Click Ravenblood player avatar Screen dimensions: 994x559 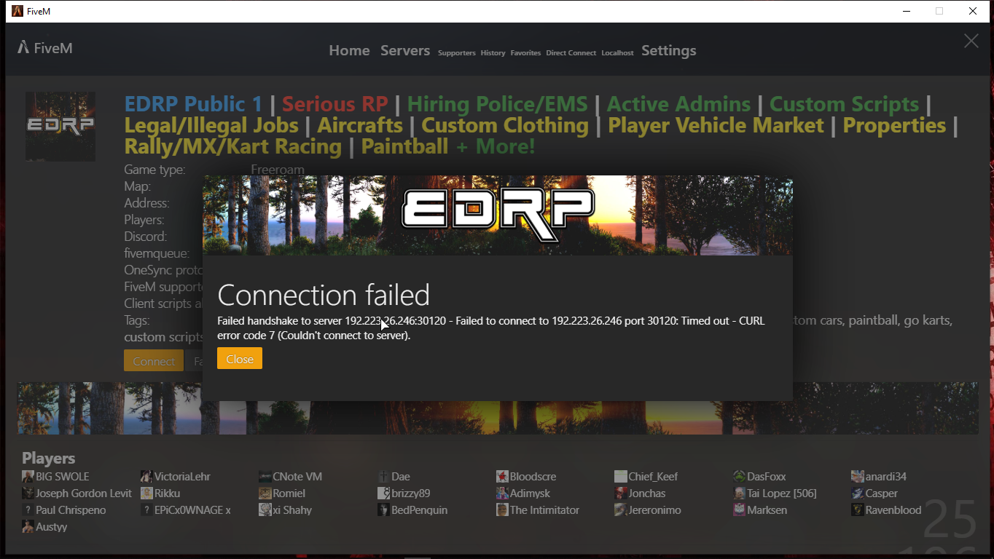tap(858, 510)
